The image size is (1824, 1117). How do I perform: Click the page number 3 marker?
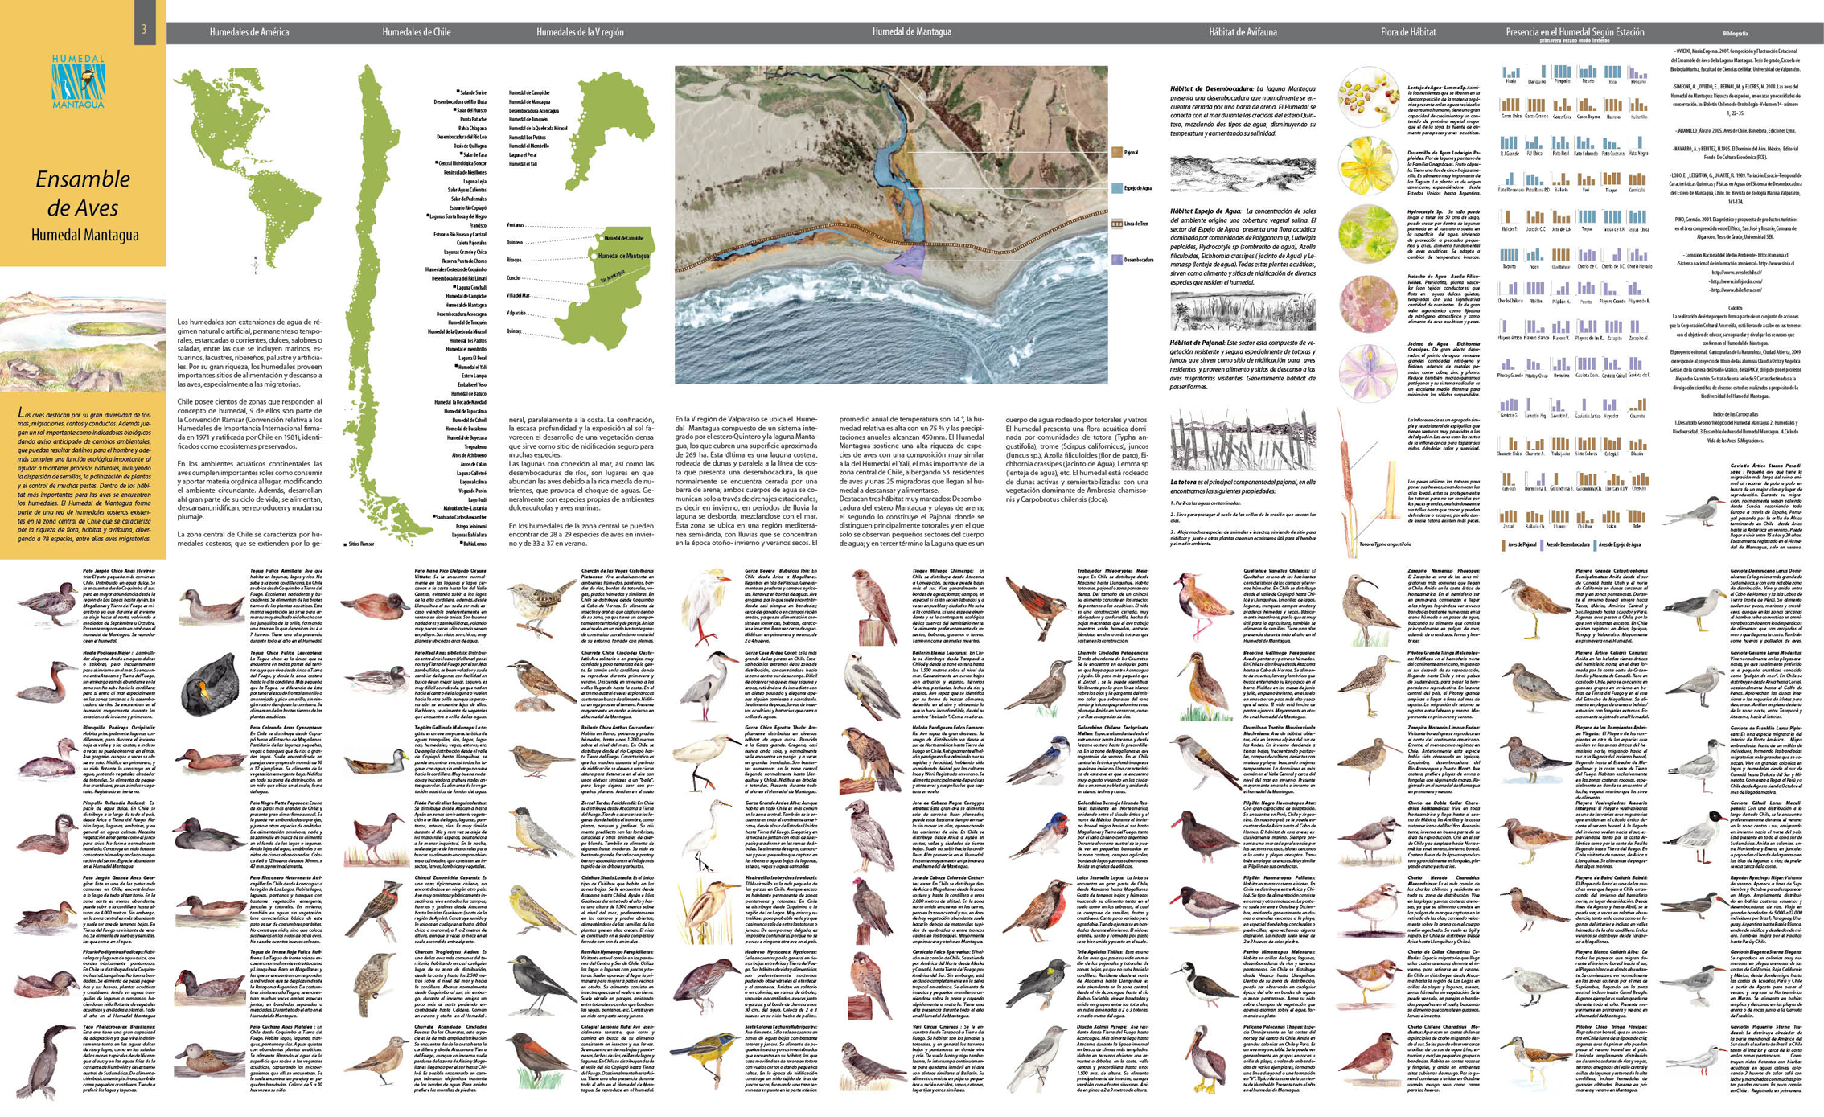click(144, 30)
